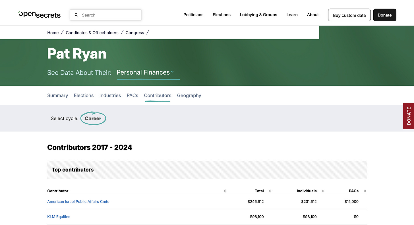Viewport: 414px width, 225px height.
Task: Click the $0 PACs cell for KLM Equities
Action: (356, 217)
